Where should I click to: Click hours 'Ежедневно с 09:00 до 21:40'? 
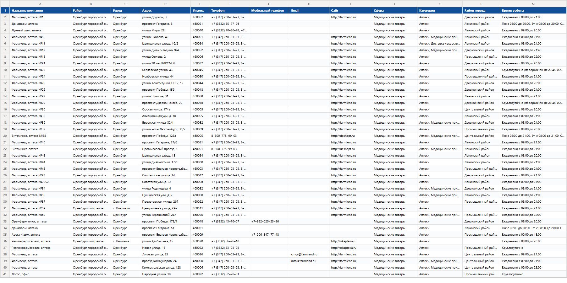(x=533, y=50)
